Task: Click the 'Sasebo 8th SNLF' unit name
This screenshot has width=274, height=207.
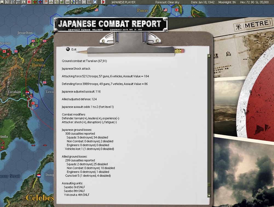Action: click(x=74, y=191)
